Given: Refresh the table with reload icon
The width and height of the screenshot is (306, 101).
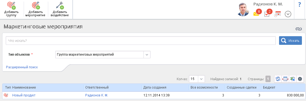Looking at the screenshot, I should point(278,79).
